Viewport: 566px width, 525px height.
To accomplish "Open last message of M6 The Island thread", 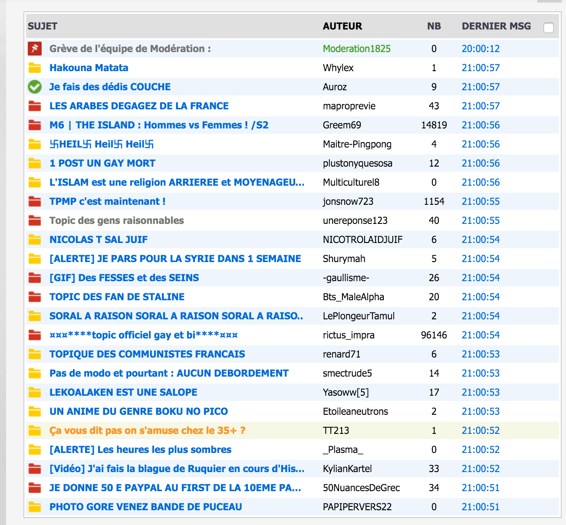I will point(480,125).
